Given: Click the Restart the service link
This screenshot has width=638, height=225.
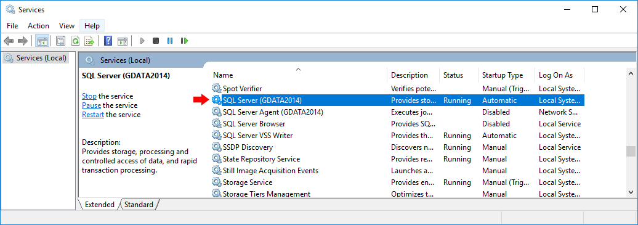Looking at the screenshot, I should [x=93, y=115].
